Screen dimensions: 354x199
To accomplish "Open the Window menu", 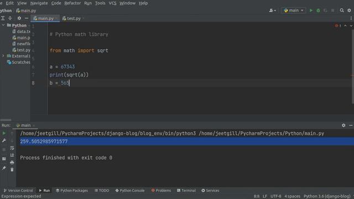I will pyautogui.click(x=128, y=3).
